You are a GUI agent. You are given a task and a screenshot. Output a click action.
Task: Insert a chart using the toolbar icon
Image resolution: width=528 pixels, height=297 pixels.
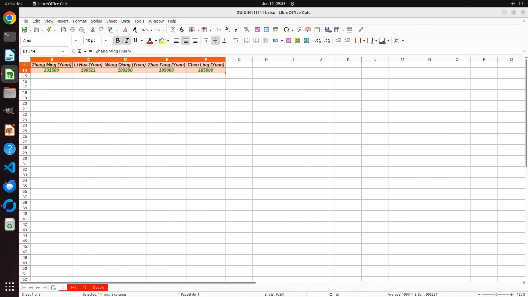point(266,30)
